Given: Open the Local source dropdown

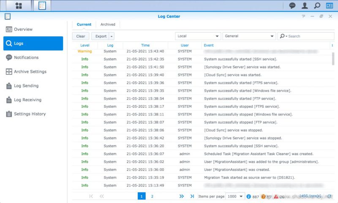Looking at the screenshot, I should 198,36.
